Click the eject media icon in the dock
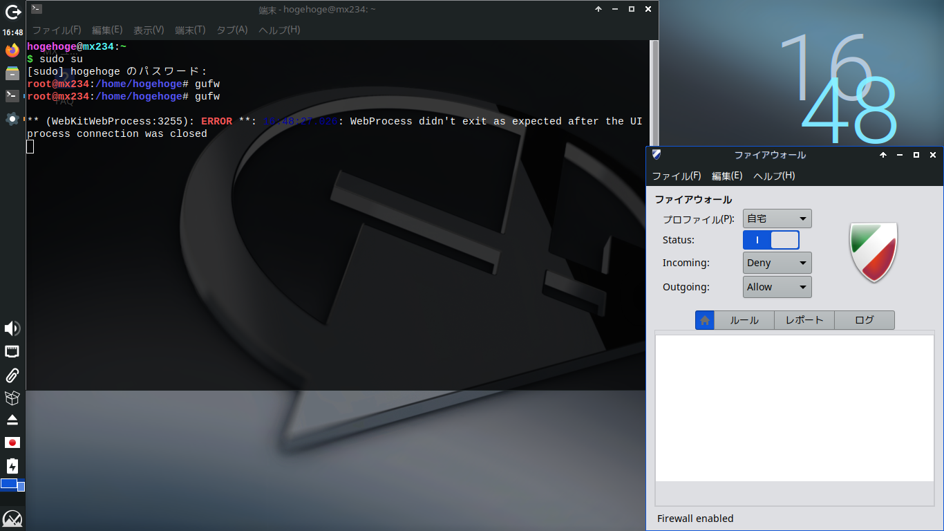This screenshot has width=944, height=531. tap(11, 420)
